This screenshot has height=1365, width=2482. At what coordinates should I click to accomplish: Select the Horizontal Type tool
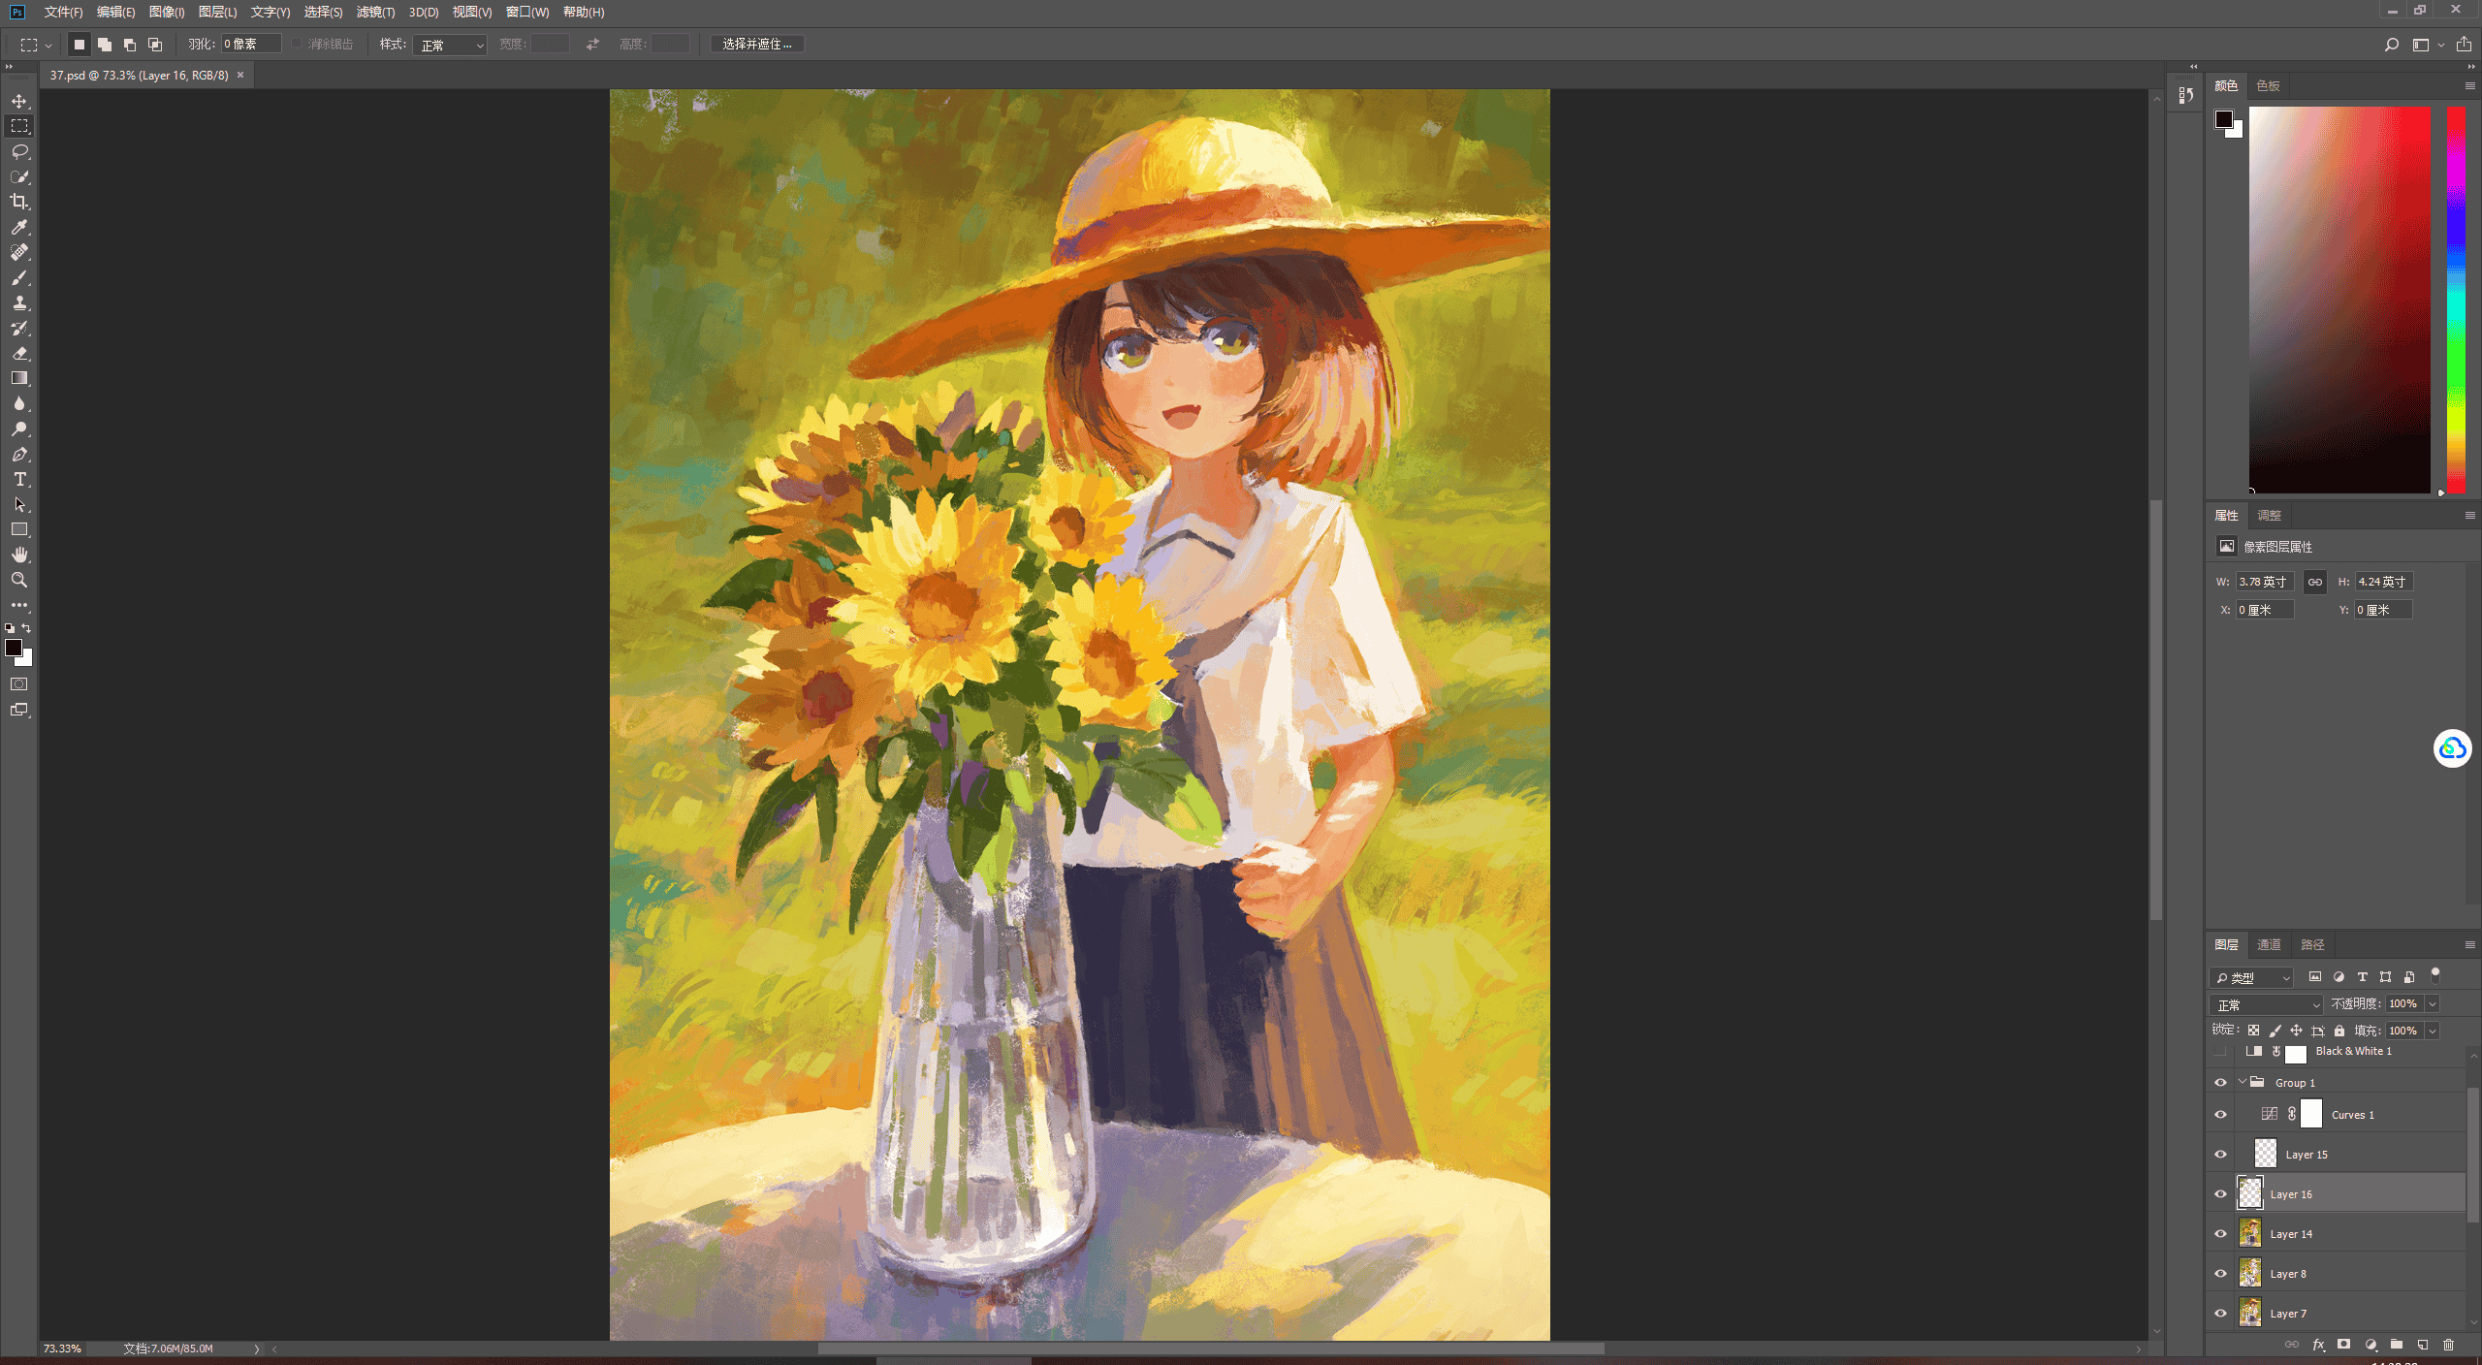(x=19, y=480)
